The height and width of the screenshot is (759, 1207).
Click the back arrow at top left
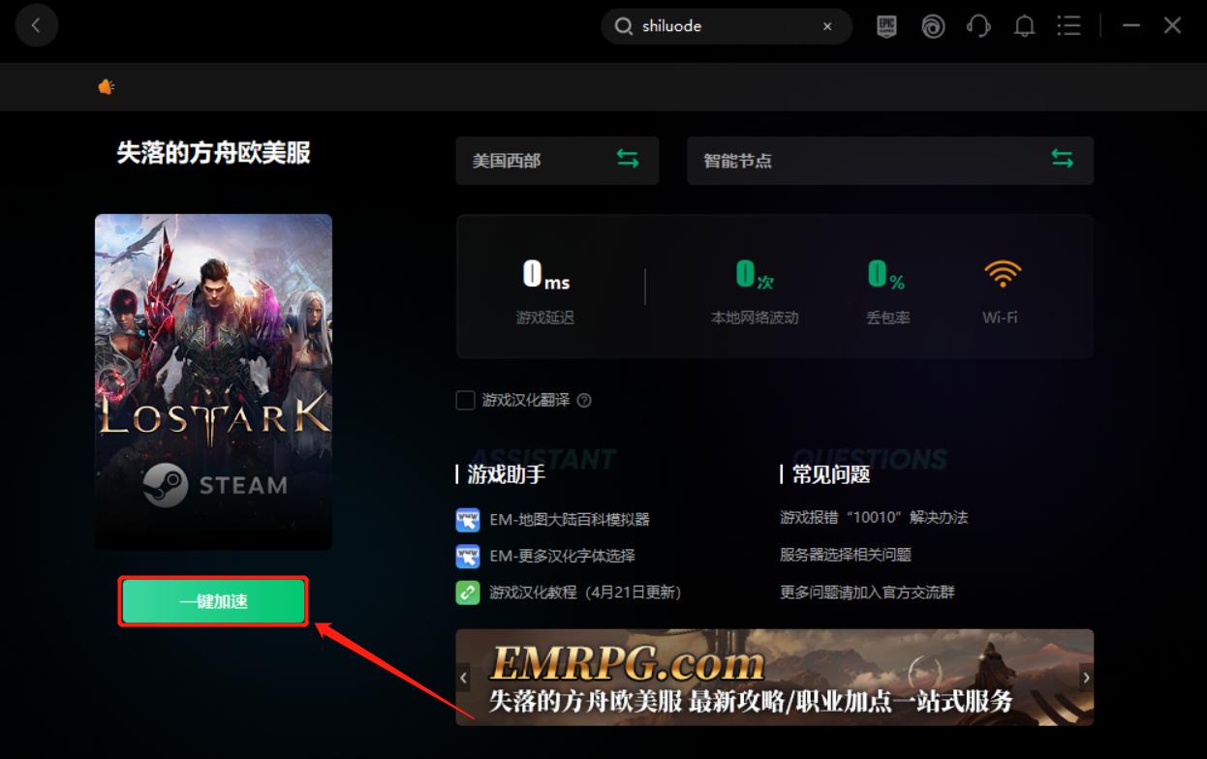point(37,25)
